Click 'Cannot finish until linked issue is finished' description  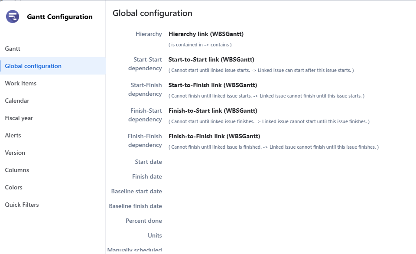[273, 147]
